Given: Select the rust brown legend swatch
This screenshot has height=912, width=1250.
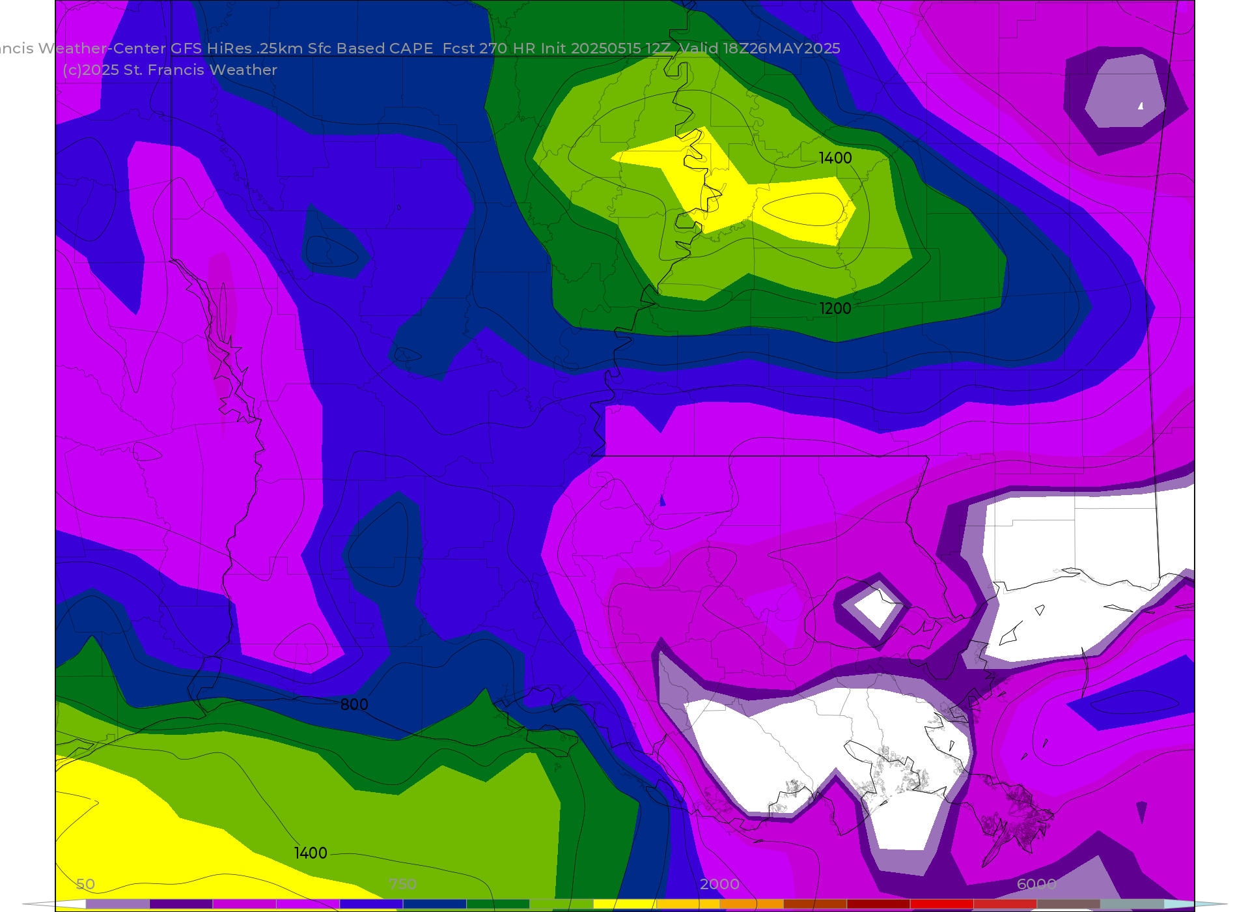Looking at the screenshot, I should [x=815, y=904].
